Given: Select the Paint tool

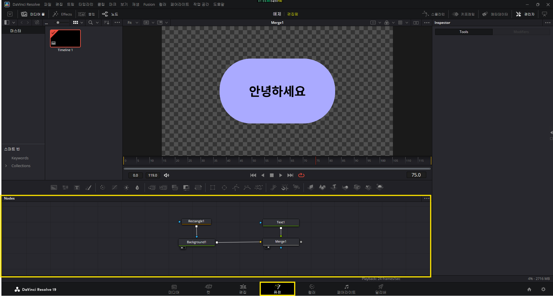Looking at the screenshot, I should point(88,187).
